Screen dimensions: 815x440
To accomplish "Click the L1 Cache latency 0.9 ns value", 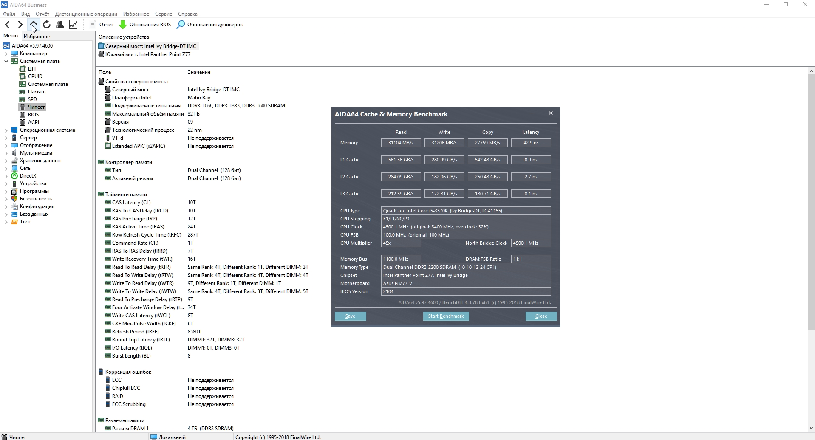I will point(531,160).
